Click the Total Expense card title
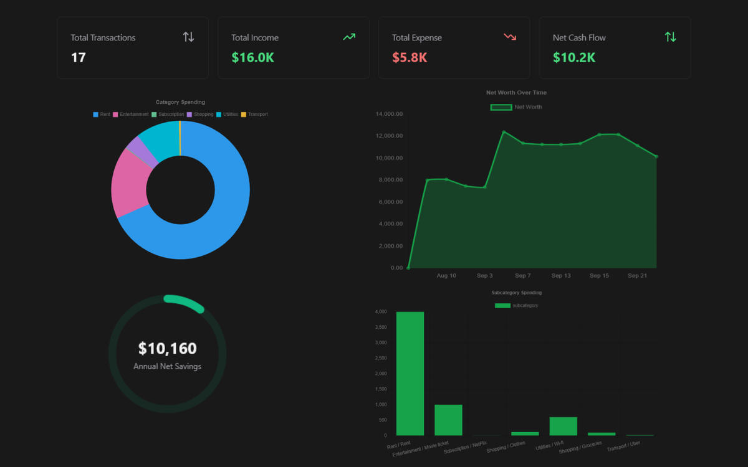748x467 pixels. (417, 37)
